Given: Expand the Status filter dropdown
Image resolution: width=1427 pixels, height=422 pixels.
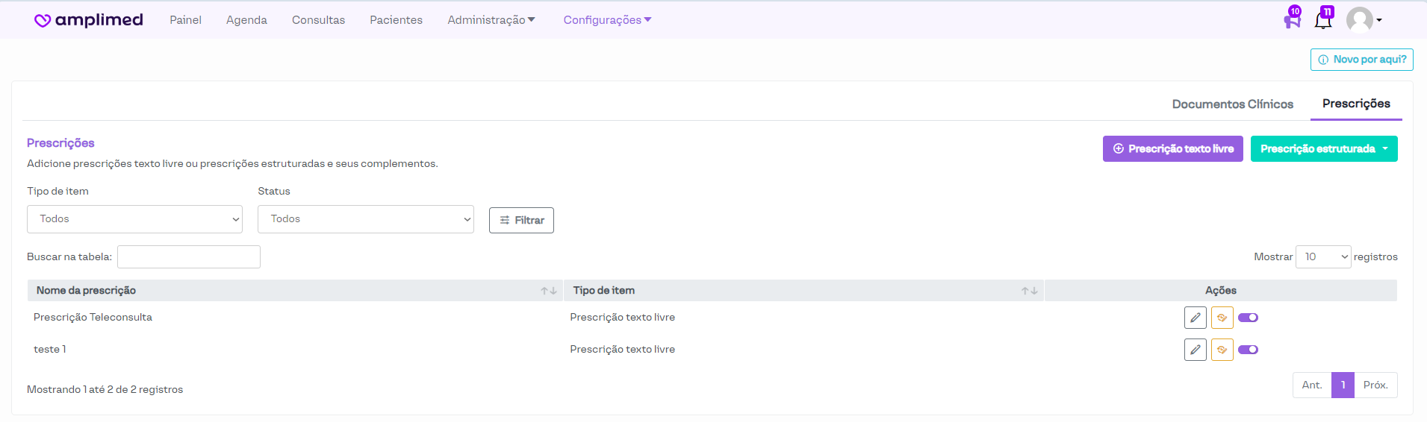Looking at the screenshot, I should point(365,219).
